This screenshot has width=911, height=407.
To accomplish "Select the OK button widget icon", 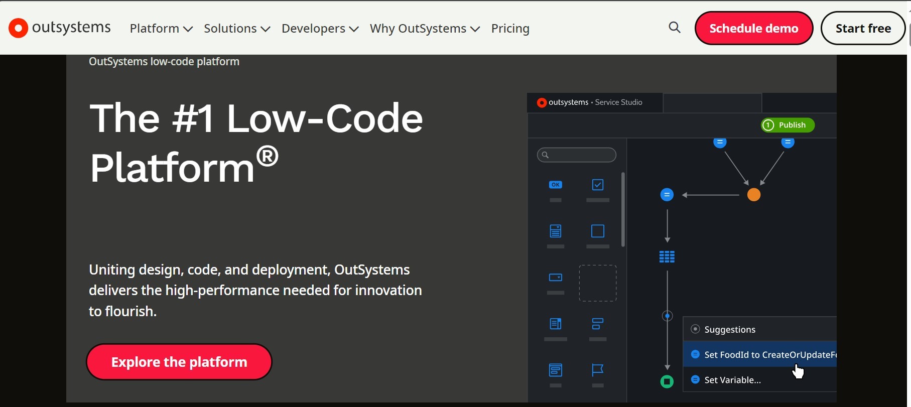I will point(556,185).
